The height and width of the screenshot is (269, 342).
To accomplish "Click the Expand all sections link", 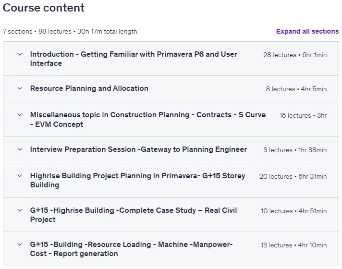I will click(307, 31).
